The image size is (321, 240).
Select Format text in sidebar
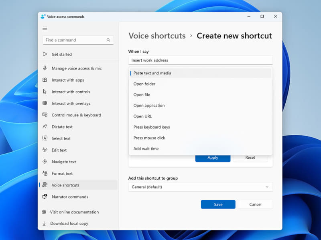click(x=78, y=174)
